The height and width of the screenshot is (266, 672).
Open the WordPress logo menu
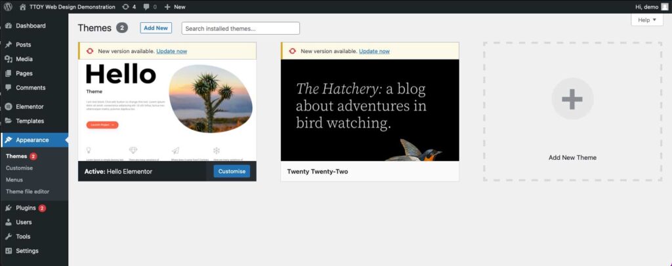coord(8,7)
